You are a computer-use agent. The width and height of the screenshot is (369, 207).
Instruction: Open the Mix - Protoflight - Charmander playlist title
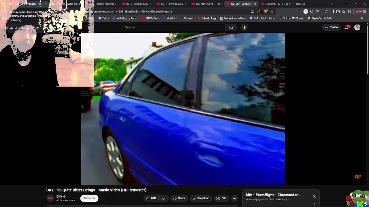pos(273,195)
